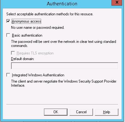
Task: Confirm settings with the OK button
Action: 56,112
